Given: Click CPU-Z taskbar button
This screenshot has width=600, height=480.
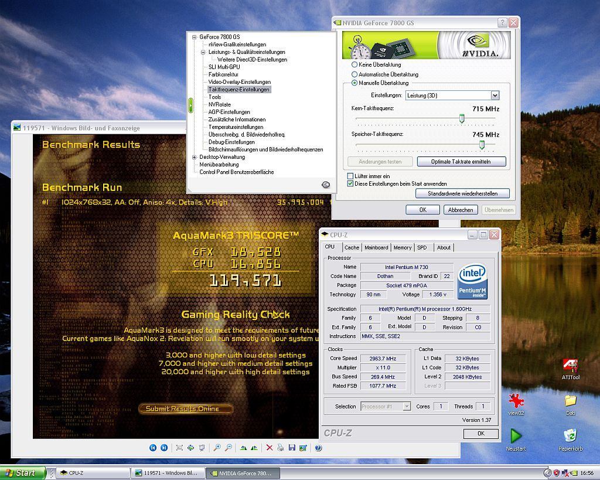Looking at the screenshot, I should tap(93, 473).
